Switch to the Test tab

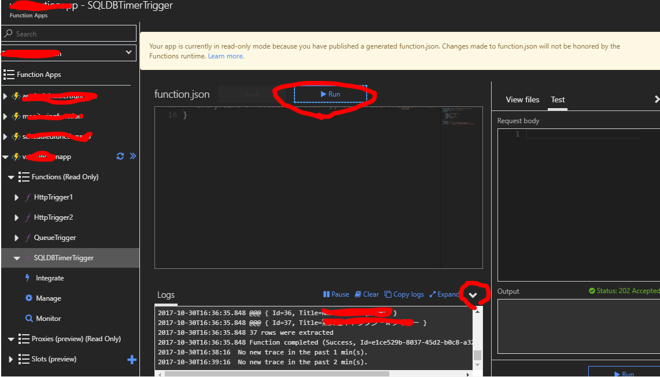[558, 99]
